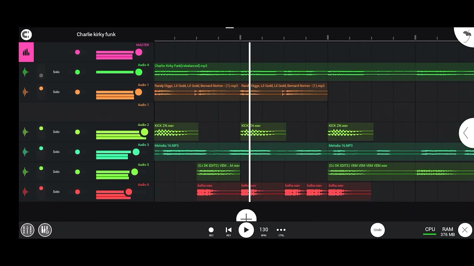Toggle mute switch on Audio 2 track
Viewport: 474px width, 266px height.
[x=41, y=132]
